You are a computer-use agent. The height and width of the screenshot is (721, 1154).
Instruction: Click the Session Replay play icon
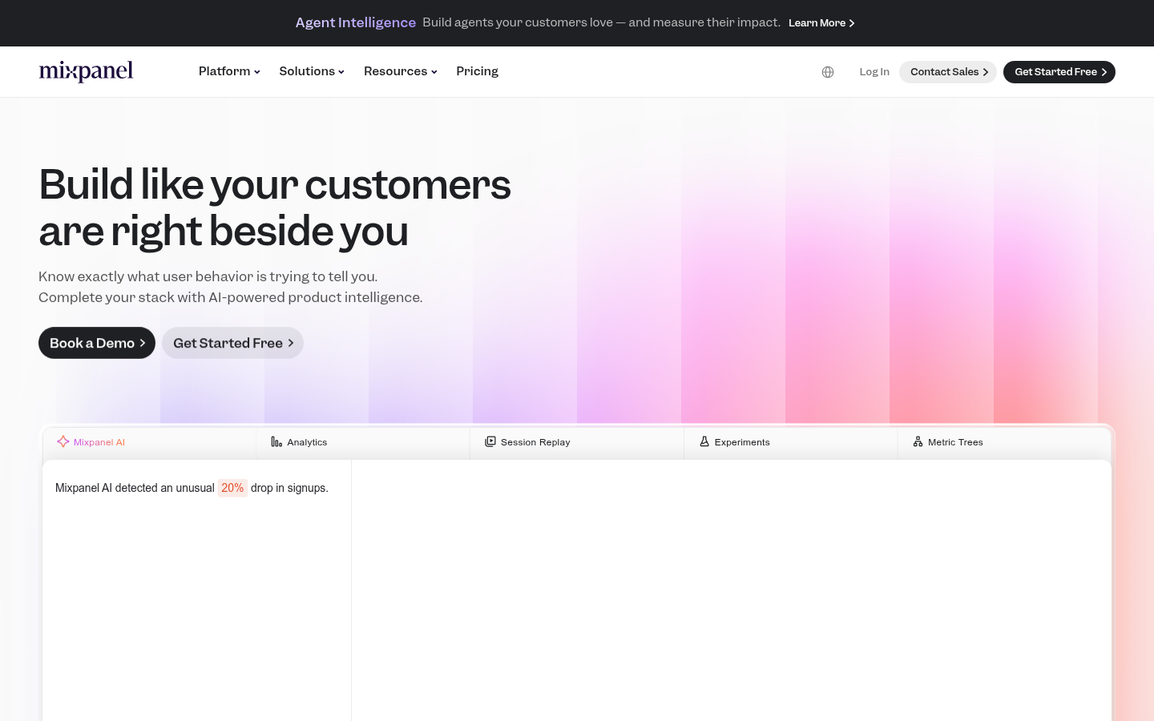pos(490,441)
